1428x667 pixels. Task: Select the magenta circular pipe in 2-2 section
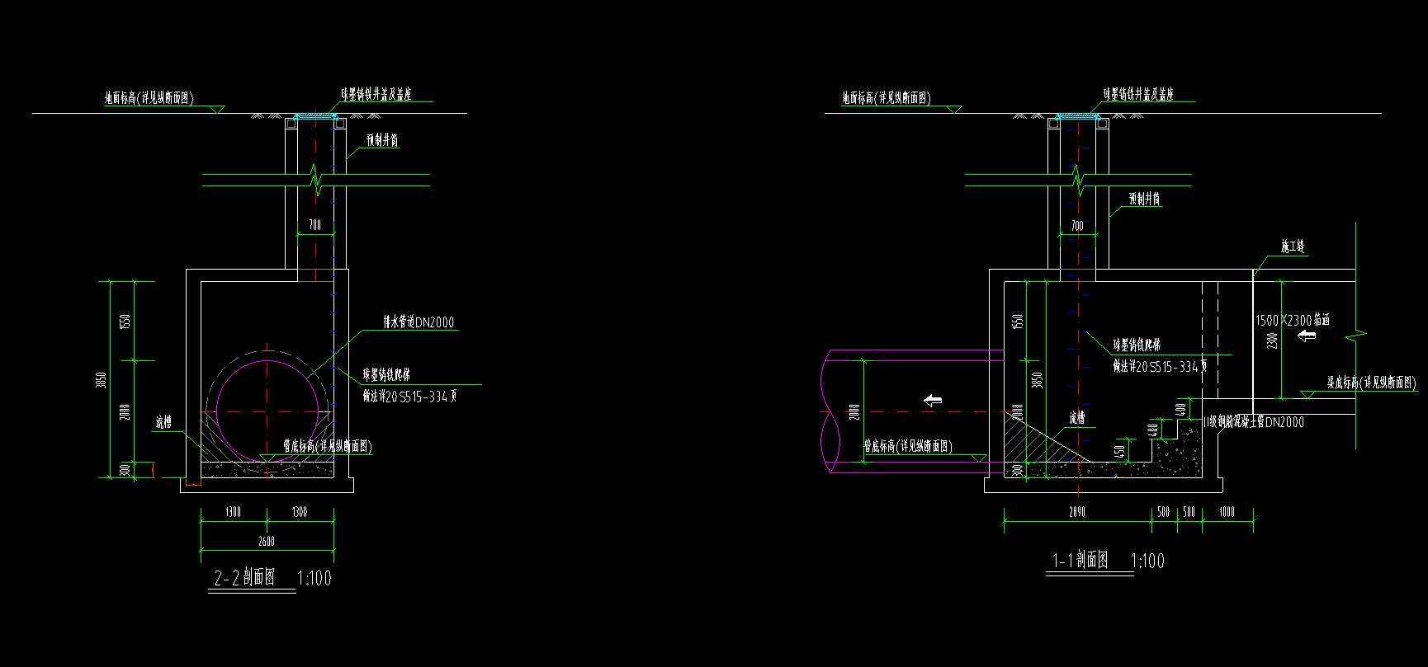pyautogui.click(x=267, y=411)
